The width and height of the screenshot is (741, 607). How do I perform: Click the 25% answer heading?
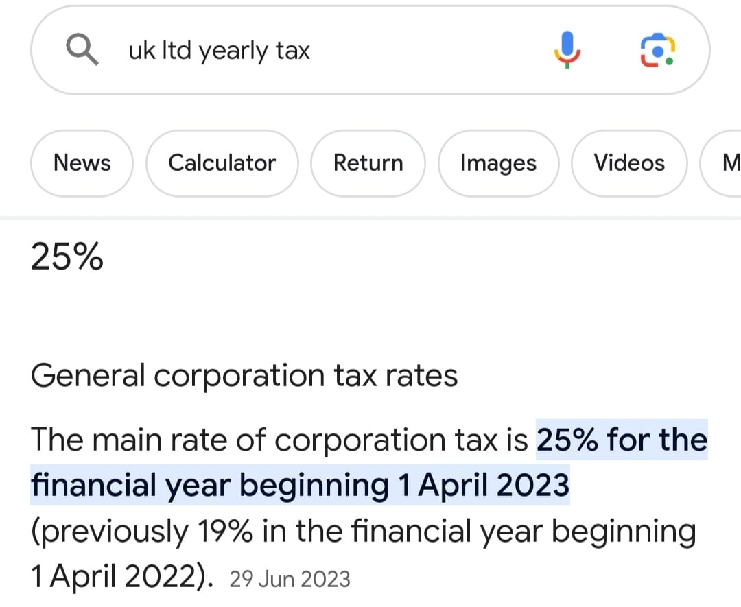pyautogui.click(x=67, y=257)
